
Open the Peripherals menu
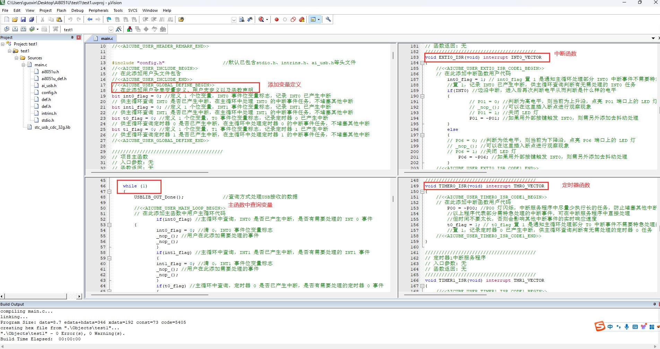pos(98,10)
